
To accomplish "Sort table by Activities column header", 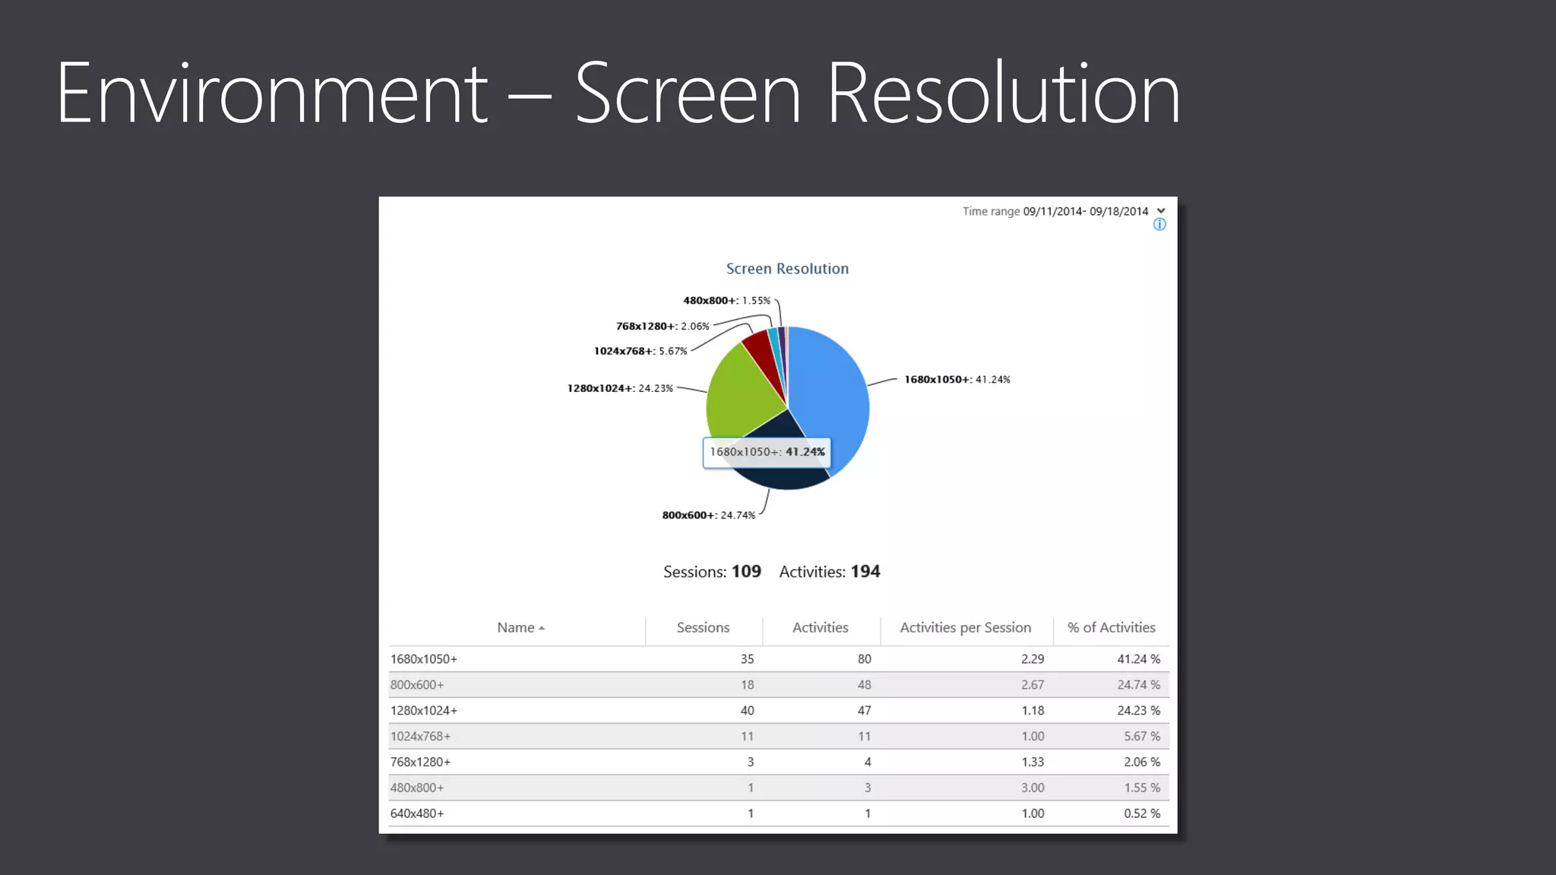I will point(821,627).
